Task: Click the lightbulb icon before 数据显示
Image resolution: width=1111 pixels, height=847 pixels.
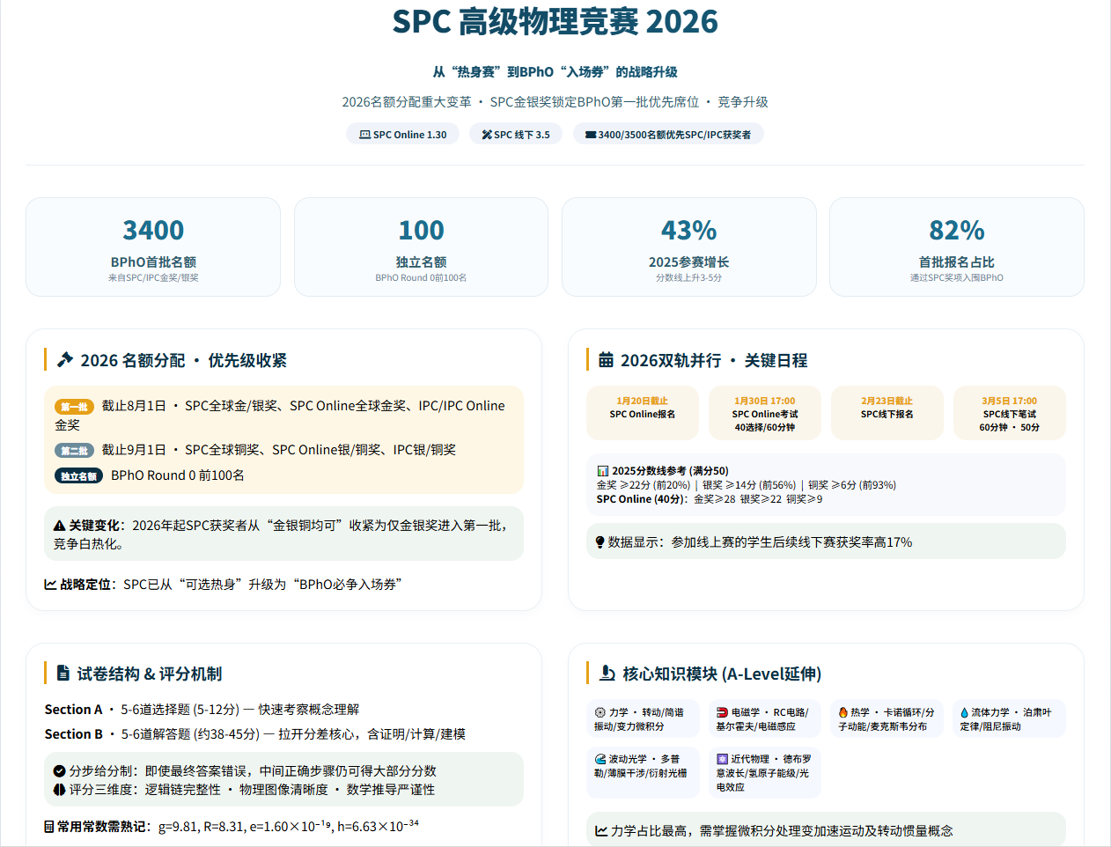Action: coord(600,542)
